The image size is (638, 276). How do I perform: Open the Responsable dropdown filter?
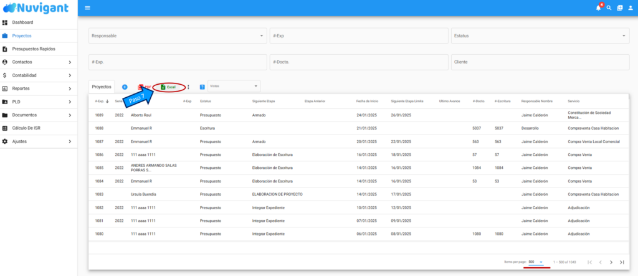pyautogui.click(x=178, y=36)
